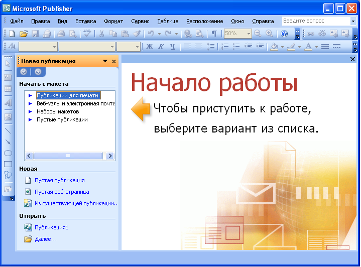Expand Пустые публикации category

tap(30, 119)
